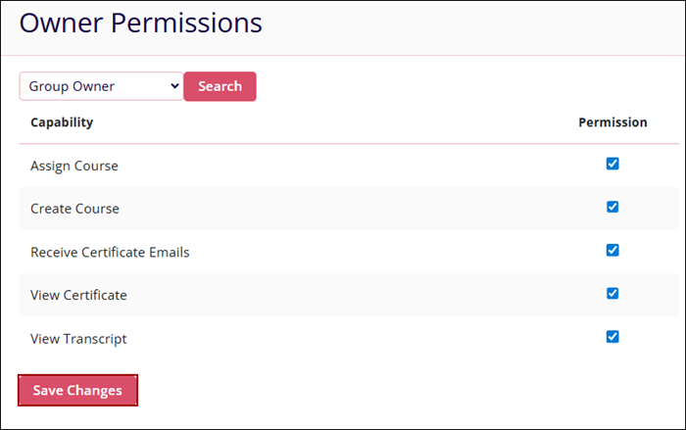
Task: Click the Permission column header
Action: (612, 122)
